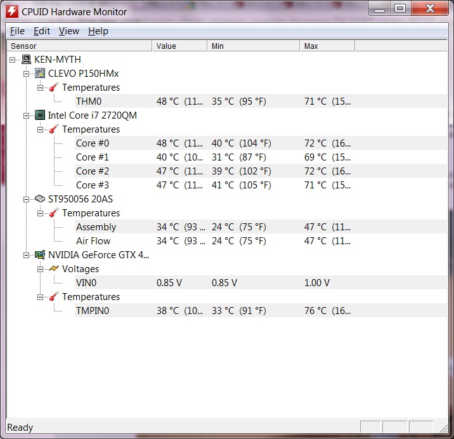Click TMPIN0 max value 76 °C
Image resolution: width=454 pixels, height=439 pixels.
tap(327, 310)
